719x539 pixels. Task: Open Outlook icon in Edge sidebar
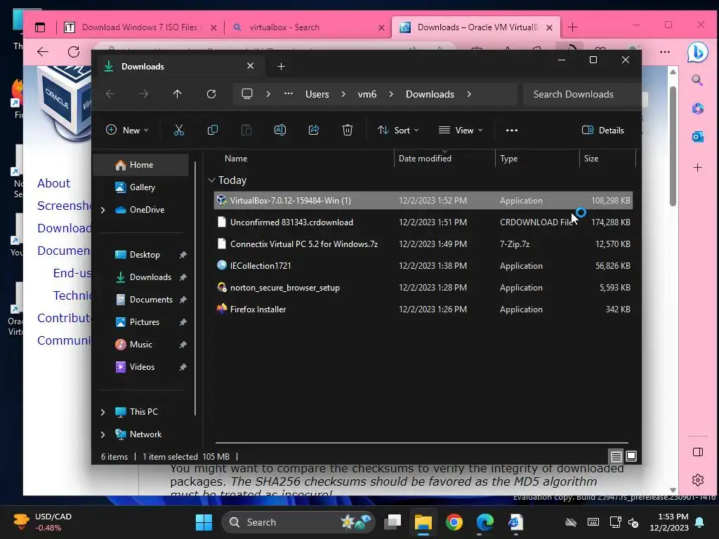tap(697, 137)
